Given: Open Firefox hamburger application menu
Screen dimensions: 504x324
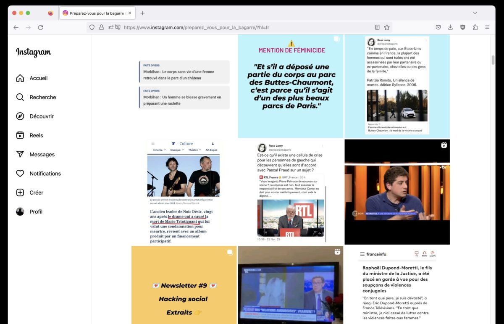Looking at the screenshot, I should (487, 27).
